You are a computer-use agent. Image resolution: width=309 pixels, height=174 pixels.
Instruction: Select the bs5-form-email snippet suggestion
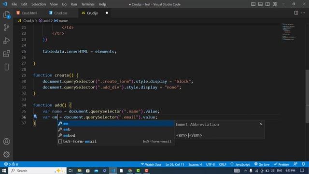[x=116, y=142]
